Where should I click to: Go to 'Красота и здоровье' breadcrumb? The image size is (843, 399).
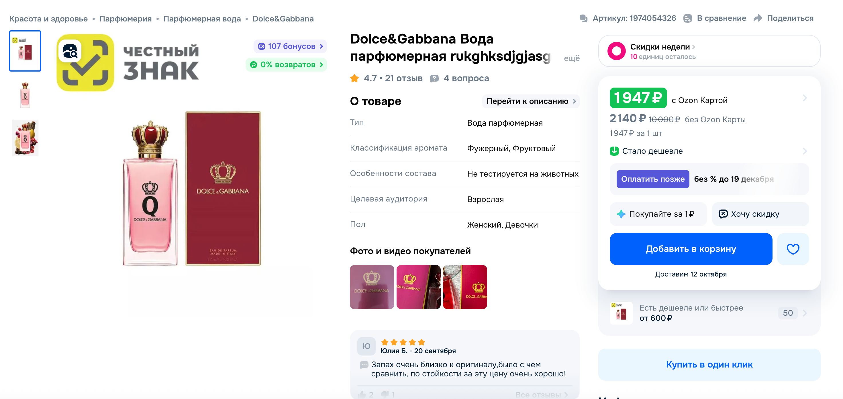click(48, 19)
